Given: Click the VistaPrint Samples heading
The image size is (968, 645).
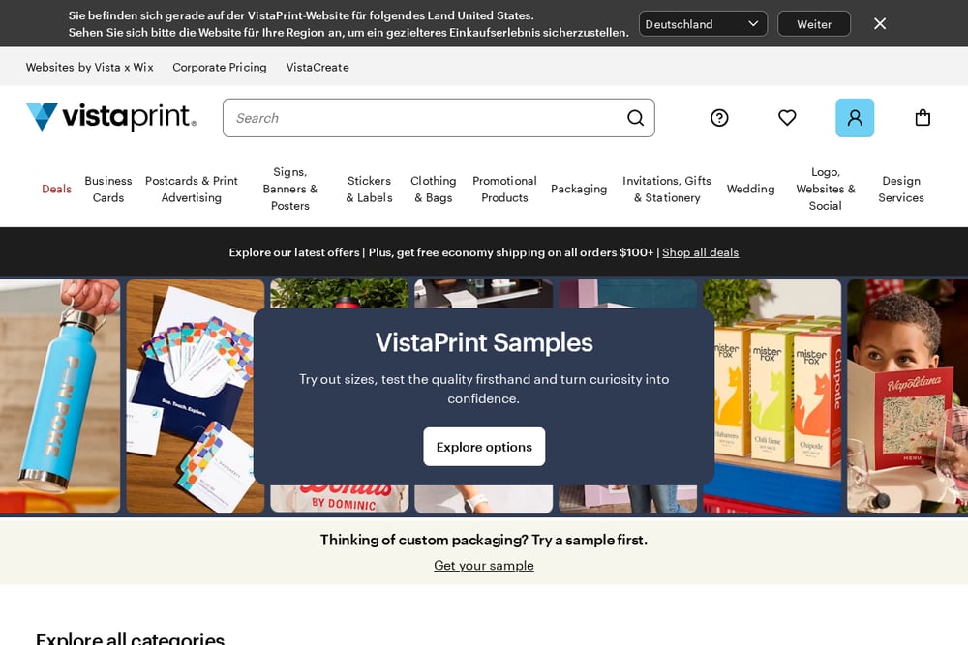Looking at the screenshot, I should pos(484,342).
